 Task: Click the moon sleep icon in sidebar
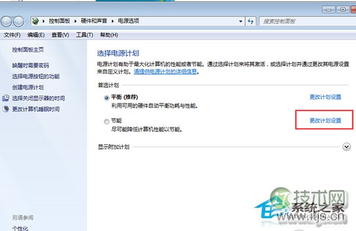point(6,109)
